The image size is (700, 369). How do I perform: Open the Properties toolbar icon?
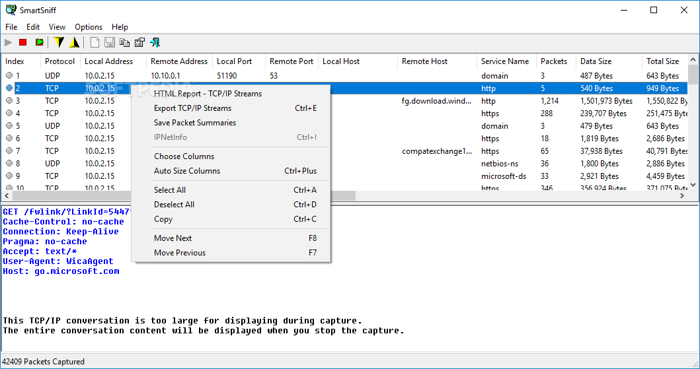139,42
